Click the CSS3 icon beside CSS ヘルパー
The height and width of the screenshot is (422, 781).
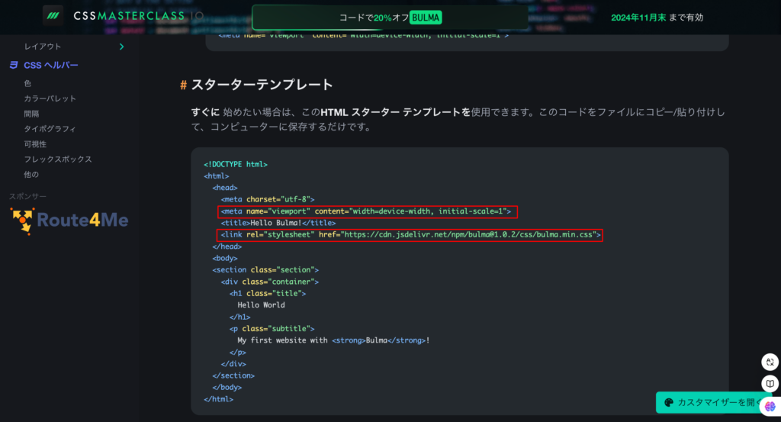click(x=14, y=65)
